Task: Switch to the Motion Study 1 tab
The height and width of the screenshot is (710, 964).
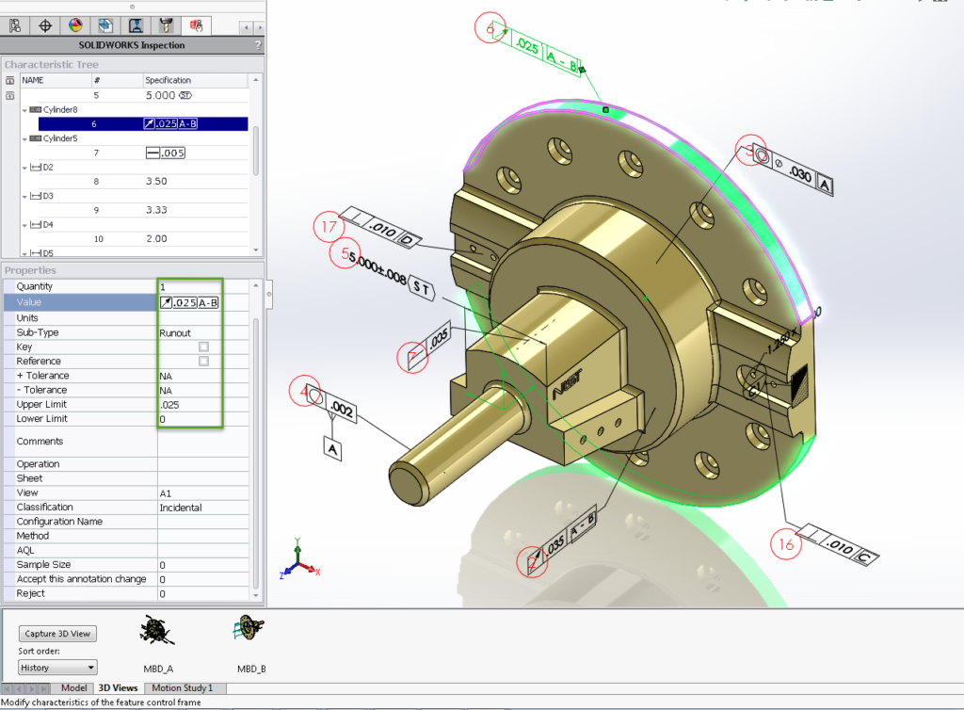Action: pyautogui.click(x=183, y=688)
